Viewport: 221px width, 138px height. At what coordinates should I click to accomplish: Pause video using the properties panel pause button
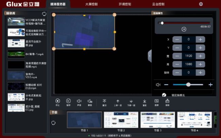tap(184, 29)
